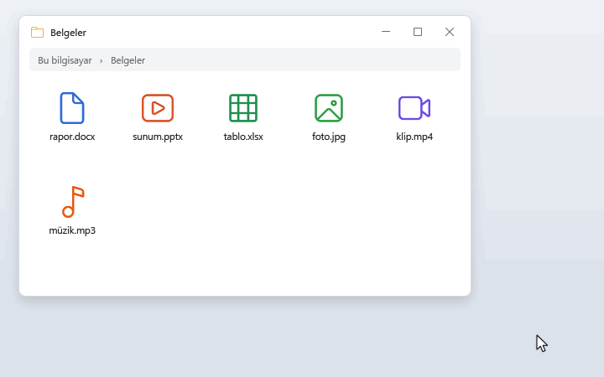Viewport: 604px width, 377px height.
Task: Select the rapor.docx document icon
Action: click(72, 108)
